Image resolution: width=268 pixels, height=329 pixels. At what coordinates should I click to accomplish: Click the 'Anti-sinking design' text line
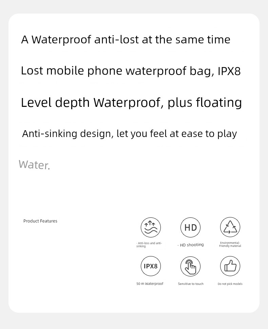130,134
